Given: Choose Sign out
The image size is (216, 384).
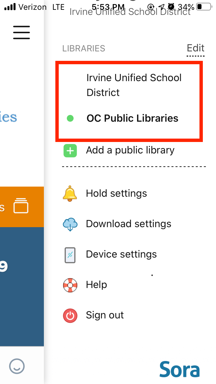Looking at the screenshot, I should (105, 315).
